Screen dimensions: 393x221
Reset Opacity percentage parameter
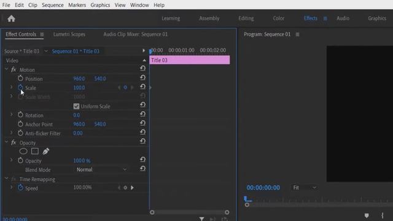pos(142,160)
